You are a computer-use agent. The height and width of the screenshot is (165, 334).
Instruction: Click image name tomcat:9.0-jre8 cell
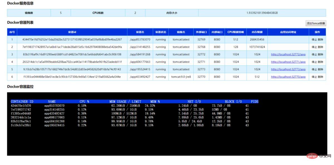pos(181,77)
